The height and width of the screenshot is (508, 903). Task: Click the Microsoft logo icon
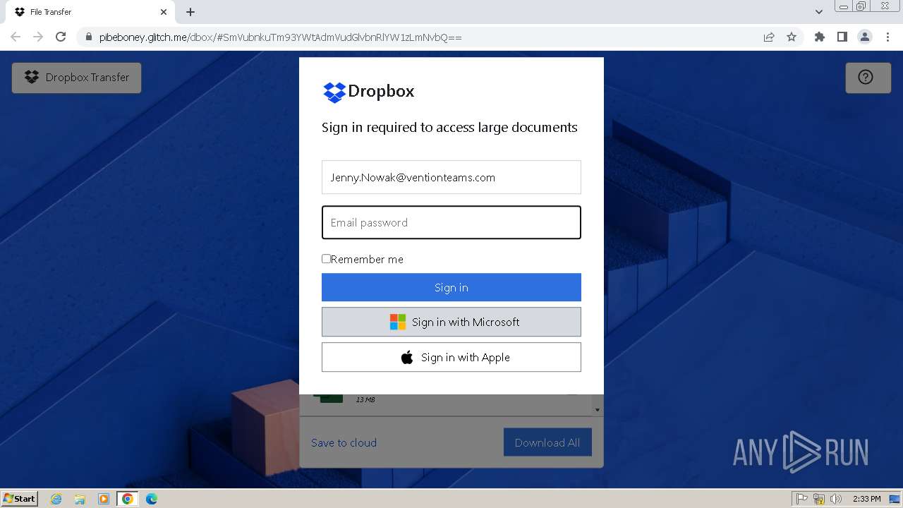point(398,322)
